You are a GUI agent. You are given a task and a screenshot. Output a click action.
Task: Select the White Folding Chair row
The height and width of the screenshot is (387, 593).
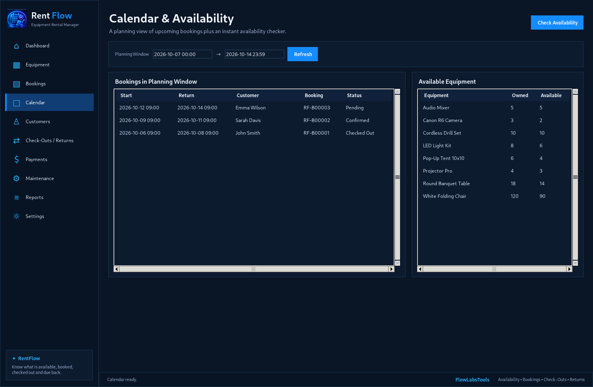pyautogui.click(x=494, y=196)
